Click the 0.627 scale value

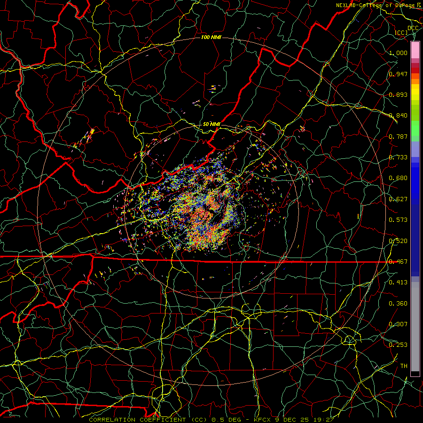point(398,199)
